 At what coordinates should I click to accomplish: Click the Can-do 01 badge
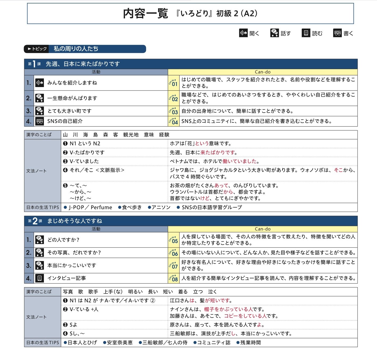click(x=174, y=83)
